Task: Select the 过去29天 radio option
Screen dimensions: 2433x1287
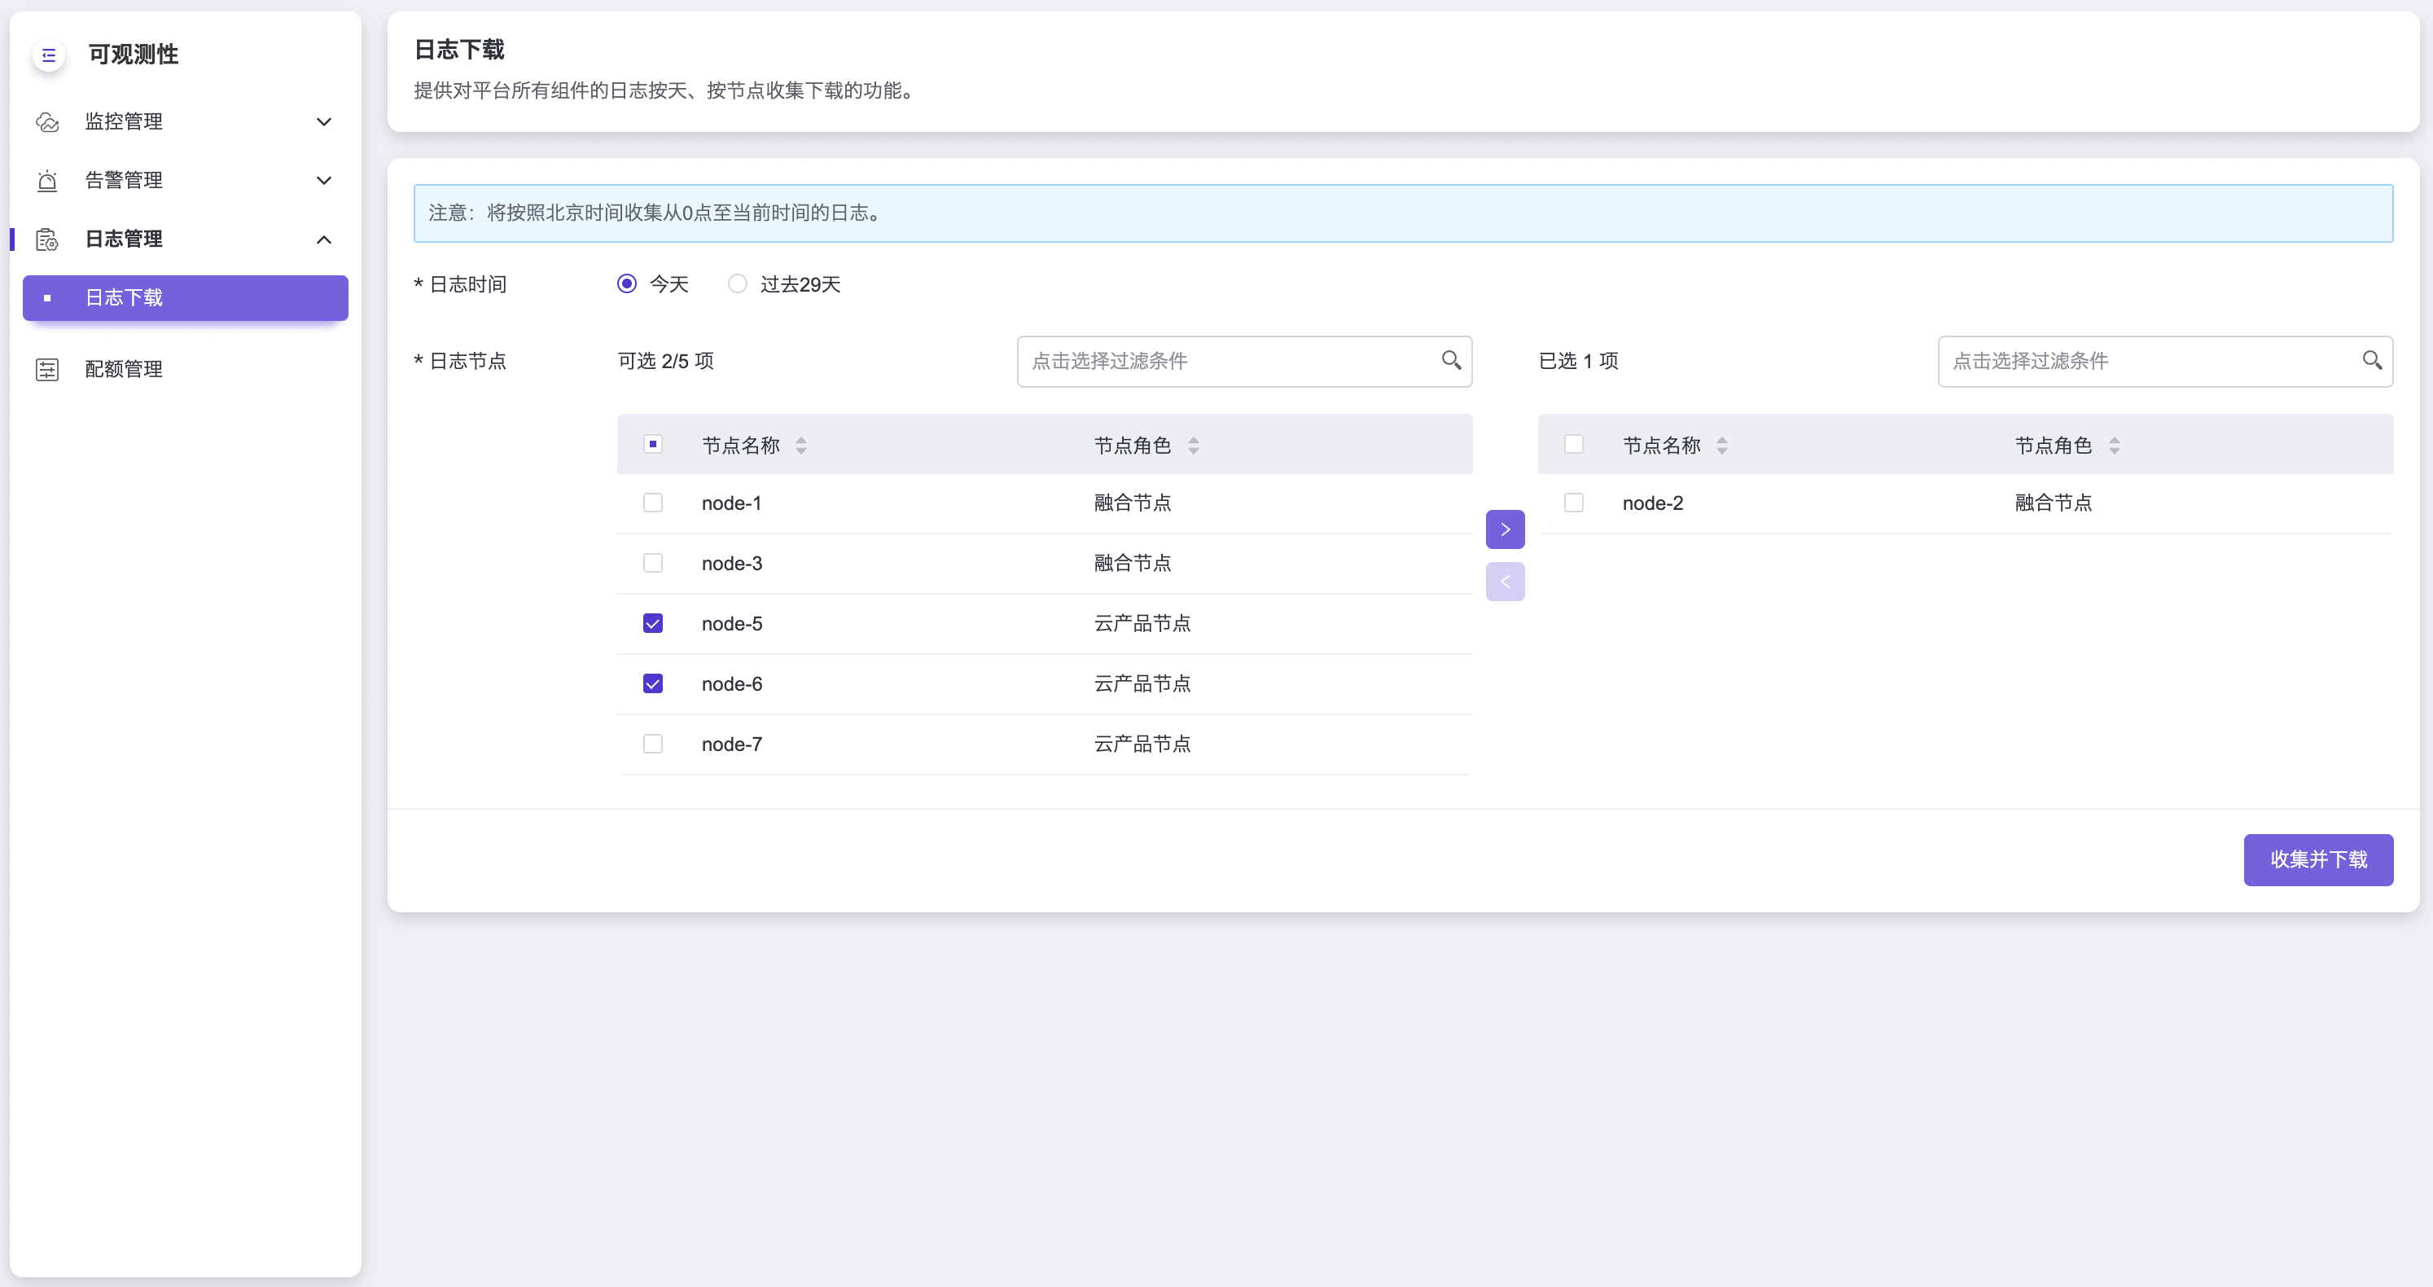Action: pos(738,283)
